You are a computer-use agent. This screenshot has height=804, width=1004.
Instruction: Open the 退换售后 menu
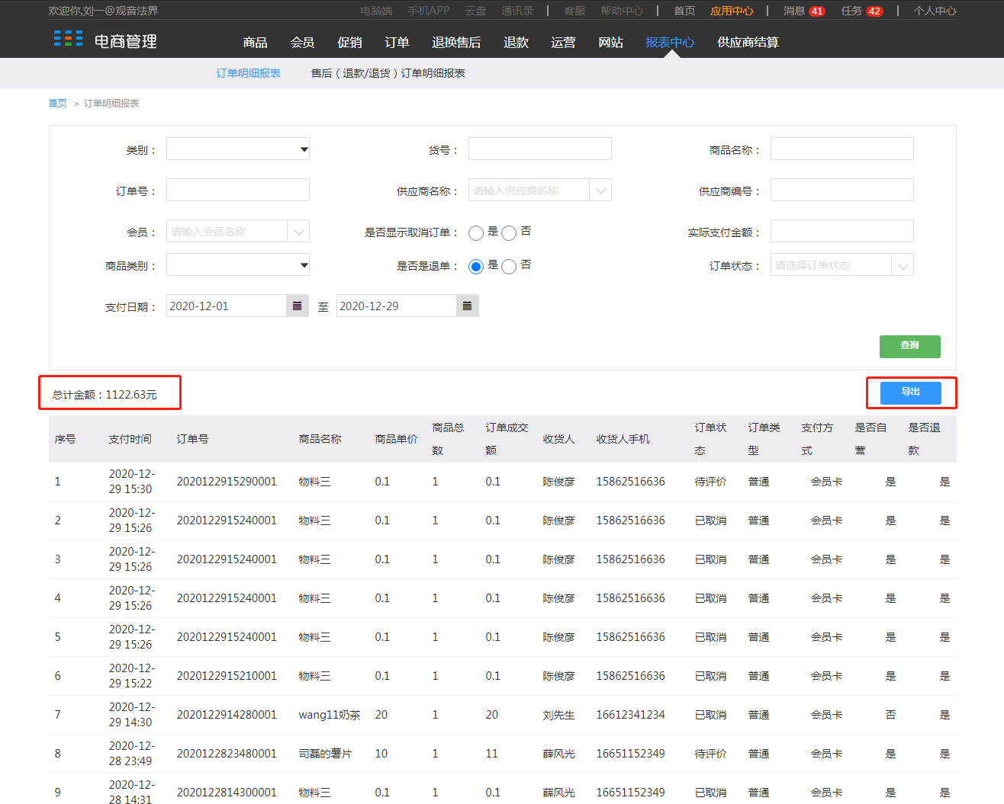click(x=456, y=42)
